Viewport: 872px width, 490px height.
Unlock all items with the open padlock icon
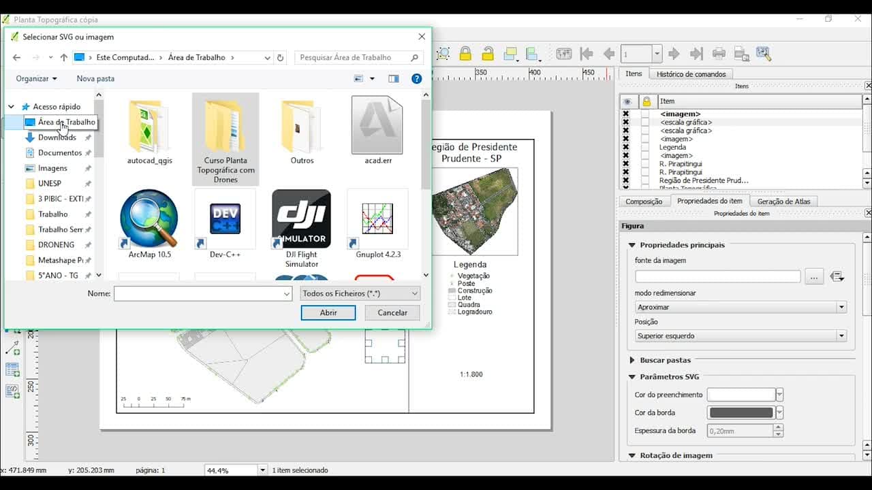click(488, 54)
